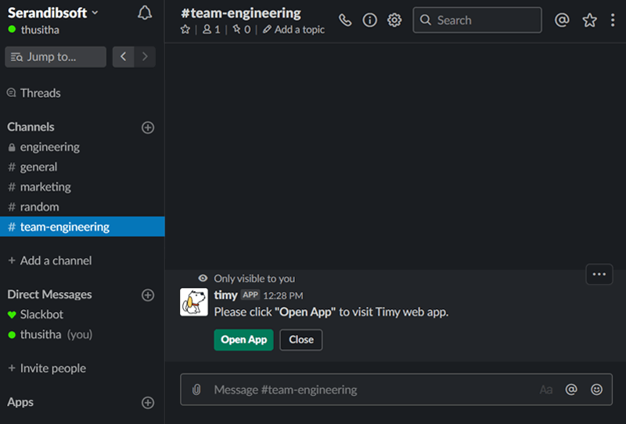
Task: Click Add a channel
Action: (50, 261)
